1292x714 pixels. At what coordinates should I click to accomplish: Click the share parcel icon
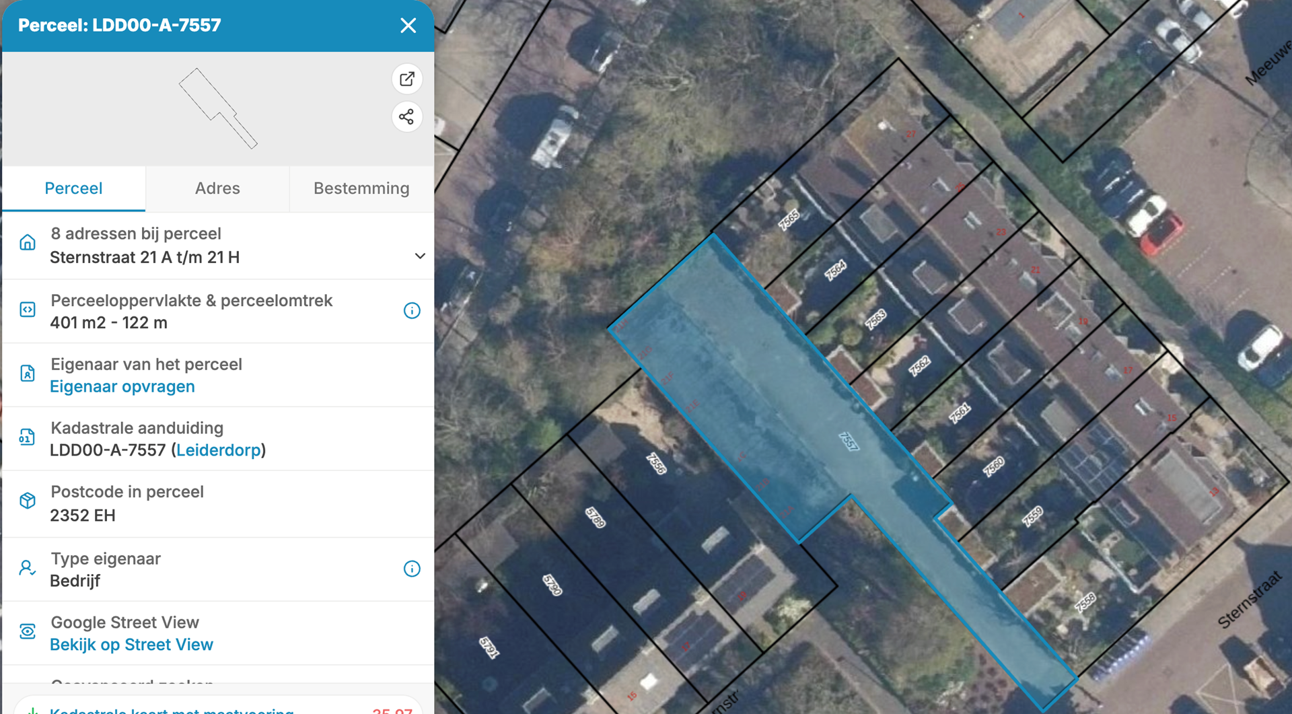coord(406,117)
